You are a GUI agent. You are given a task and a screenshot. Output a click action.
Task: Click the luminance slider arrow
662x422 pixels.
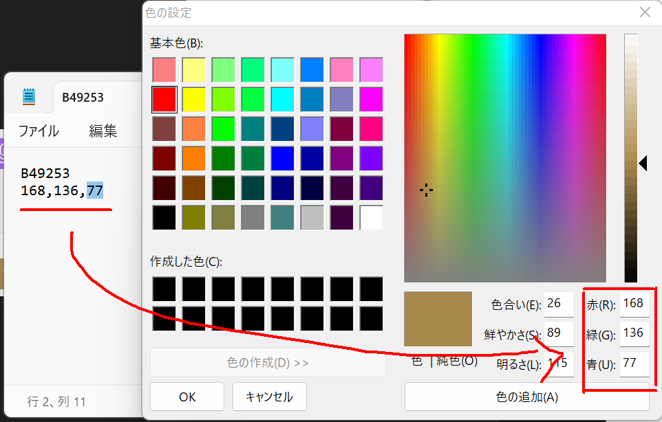[643, 163]
